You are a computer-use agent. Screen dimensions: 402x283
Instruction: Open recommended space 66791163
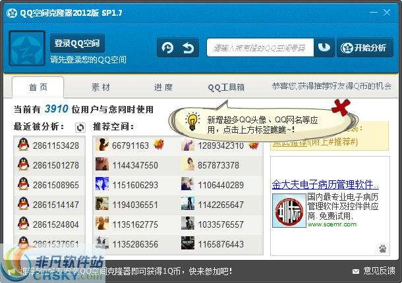click(130, 145)
